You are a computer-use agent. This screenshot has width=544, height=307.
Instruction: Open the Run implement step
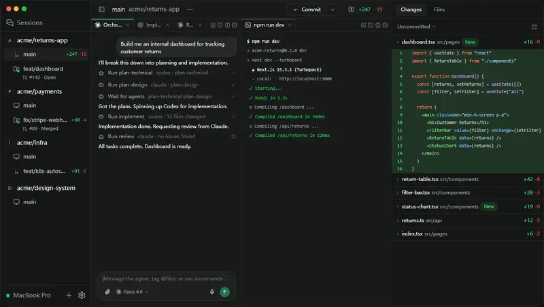point(167,116)
